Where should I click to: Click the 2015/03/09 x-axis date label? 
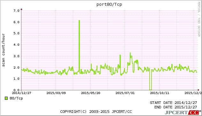(x=56, y=93)
